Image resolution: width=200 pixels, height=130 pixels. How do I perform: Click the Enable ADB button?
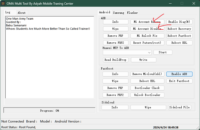pos(179,74)
